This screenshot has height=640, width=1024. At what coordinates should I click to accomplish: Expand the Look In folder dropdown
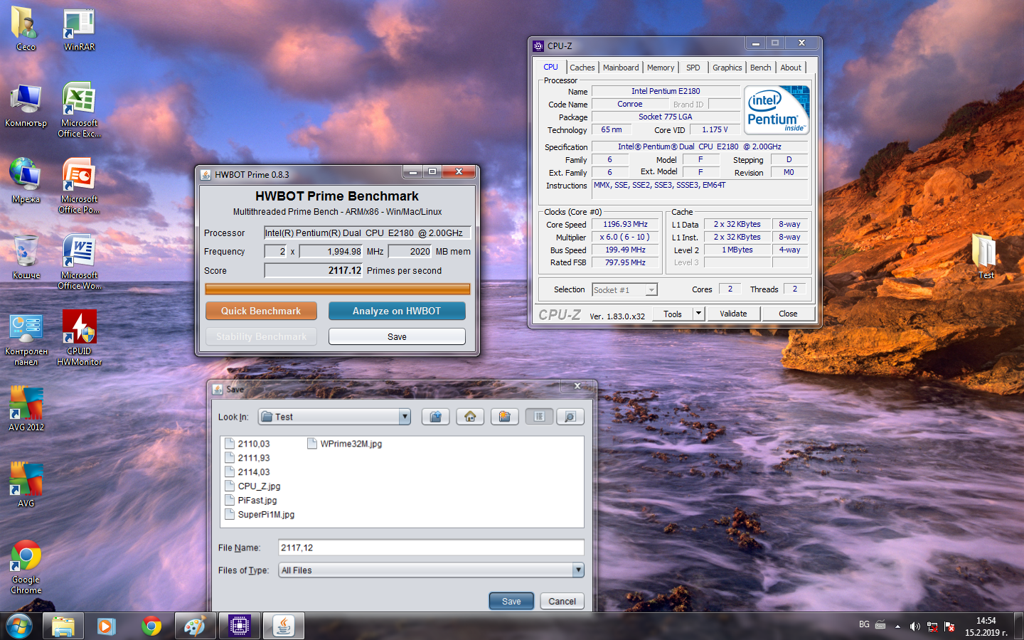[x=405, y=417]
